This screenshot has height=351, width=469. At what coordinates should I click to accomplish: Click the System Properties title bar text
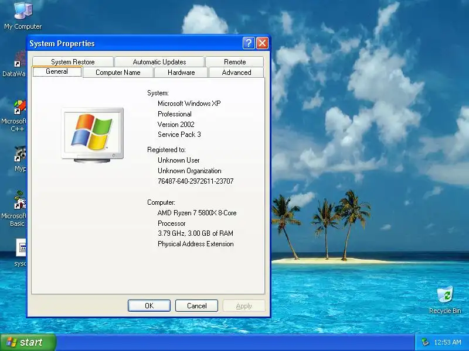pyautogui.click(x=62, y=43)
